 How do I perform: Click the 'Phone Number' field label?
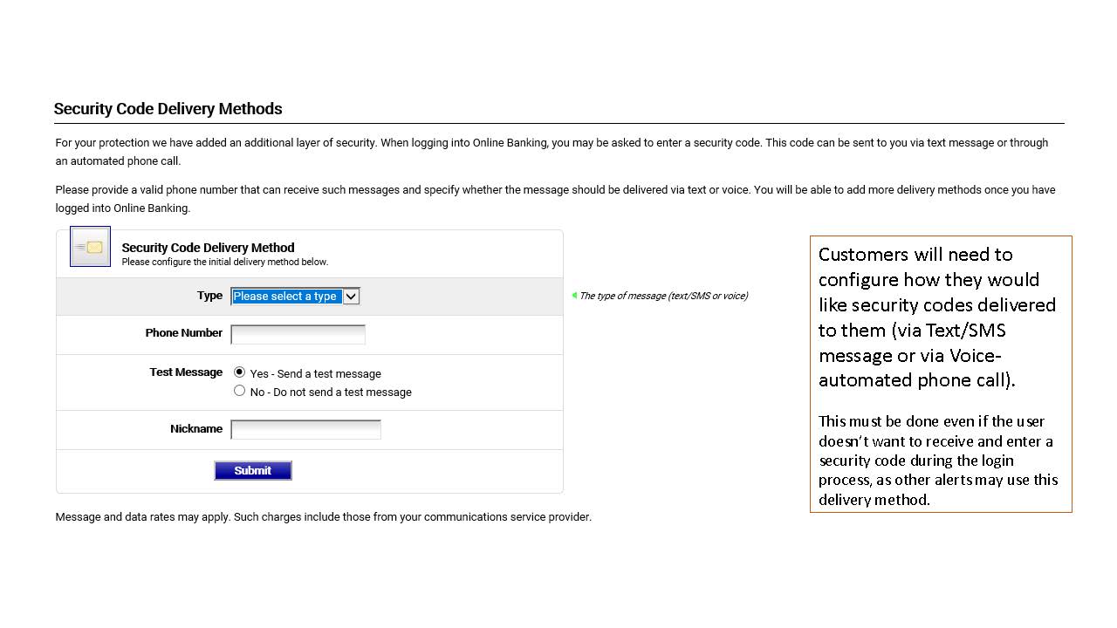[183, 333]
